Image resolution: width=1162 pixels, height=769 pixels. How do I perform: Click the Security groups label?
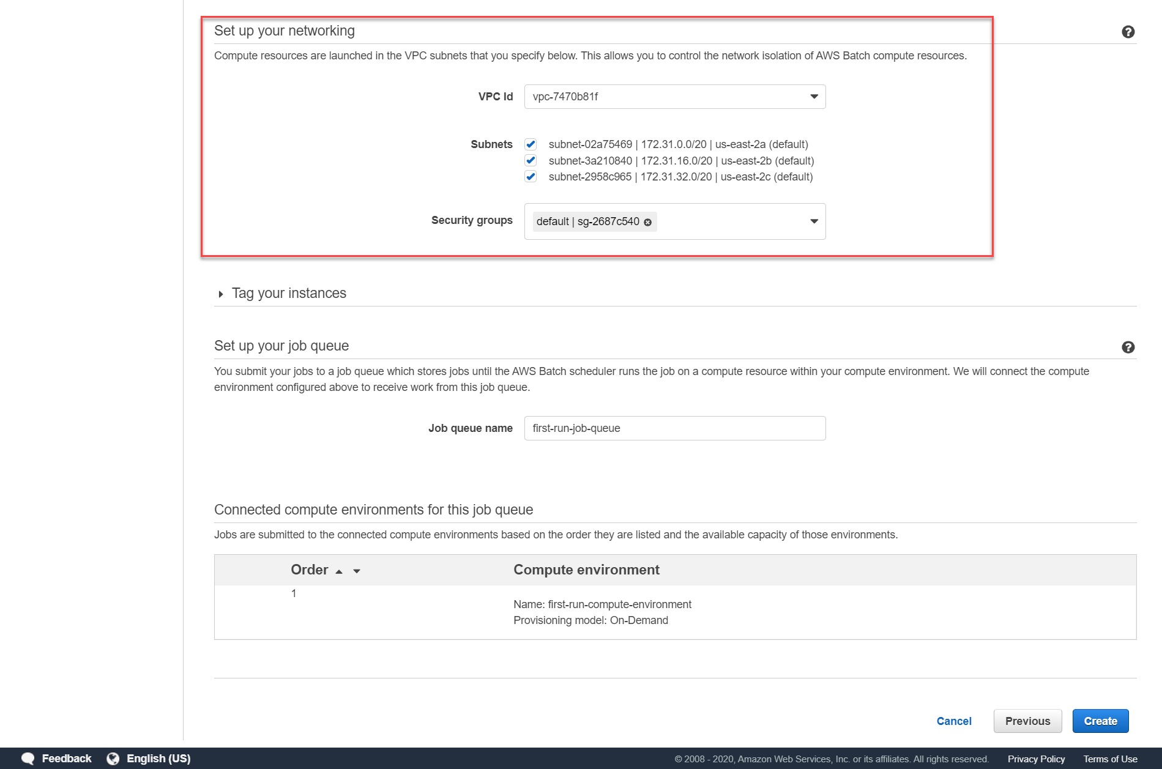(472, 220)
